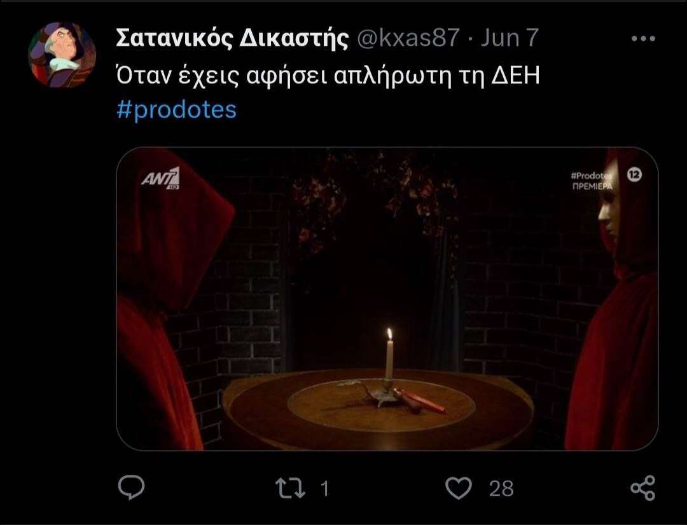Like the tweet with the heart icon
The height and width of the screenshot is (525, 687).
(458, 487)
